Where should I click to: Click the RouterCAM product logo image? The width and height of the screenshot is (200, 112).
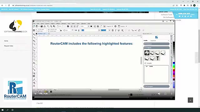click(x=15, y=90)
